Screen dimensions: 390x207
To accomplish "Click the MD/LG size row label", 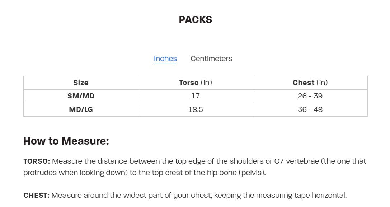I will 81,109.
